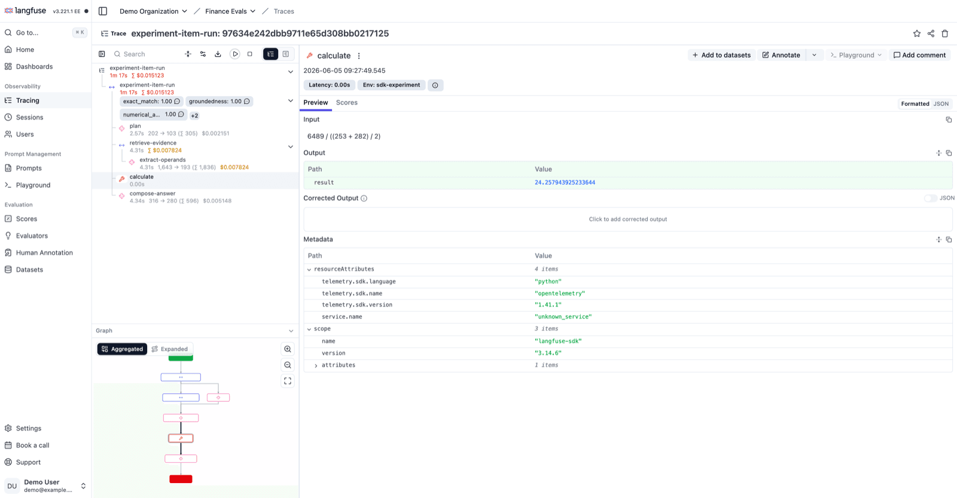The width and height of the screenshot is (957, 498).
Task: Open Sessions in the sidebar
Action: click(x=45, y=117)
